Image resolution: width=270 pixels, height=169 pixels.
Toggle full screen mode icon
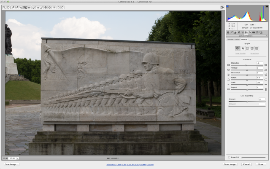pos(222,8)
